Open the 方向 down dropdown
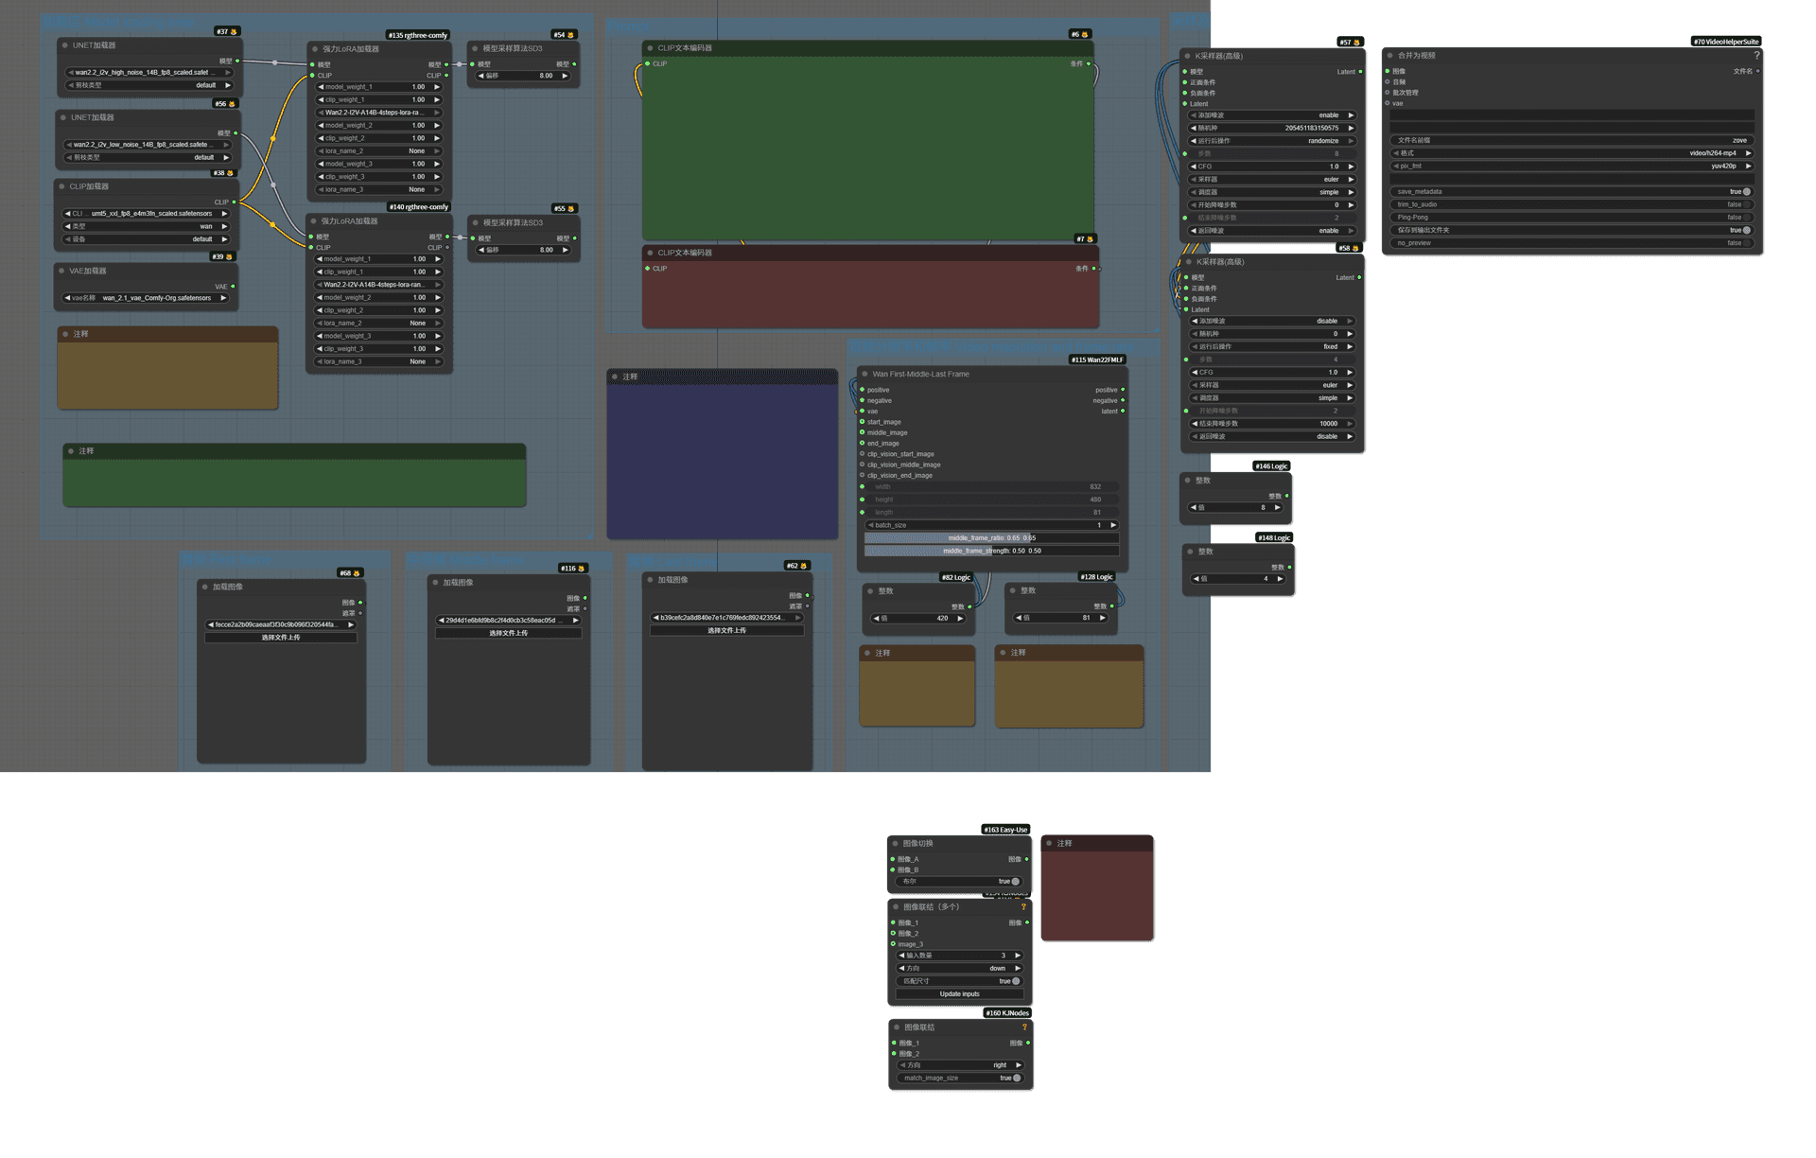 (959, 969)
